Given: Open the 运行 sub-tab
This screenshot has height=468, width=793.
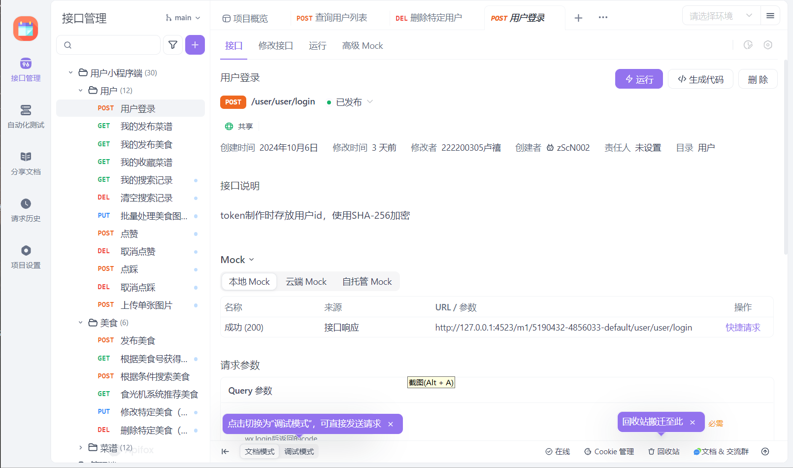Looking at the screenshot, I should point(318,46).
